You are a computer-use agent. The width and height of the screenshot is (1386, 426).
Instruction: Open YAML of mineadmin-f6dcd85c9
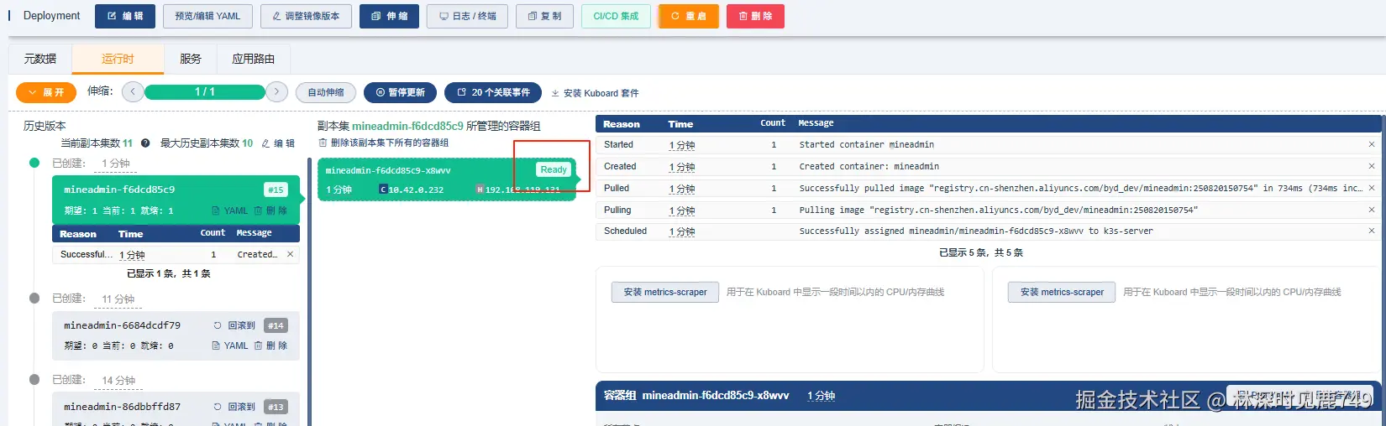point(229,210)
